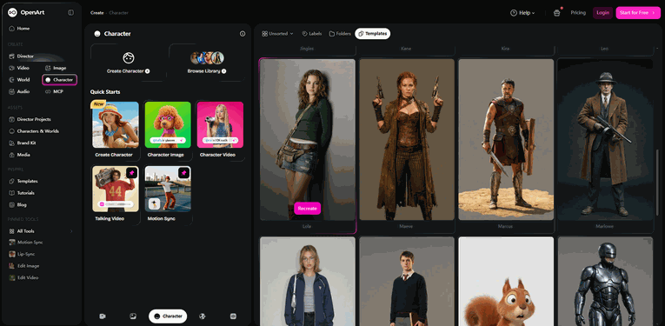
Task: Switch to world mode bottom icon
Action: [x=203, y=316]
